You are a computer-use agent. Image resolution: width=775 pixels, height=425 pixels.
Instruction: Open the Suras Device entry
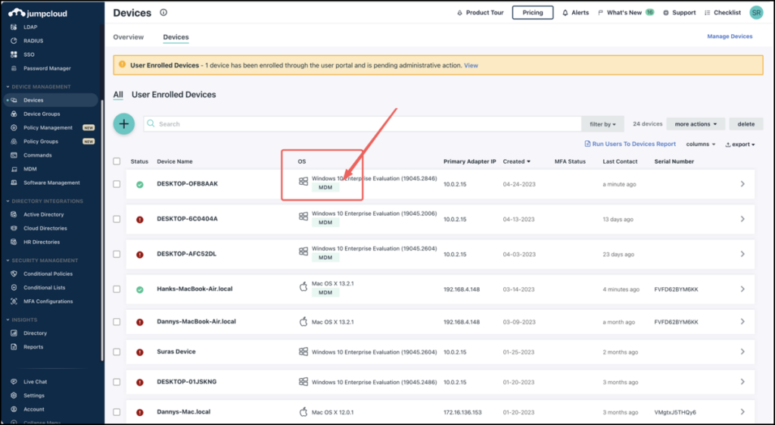click(x=440, y=352)
